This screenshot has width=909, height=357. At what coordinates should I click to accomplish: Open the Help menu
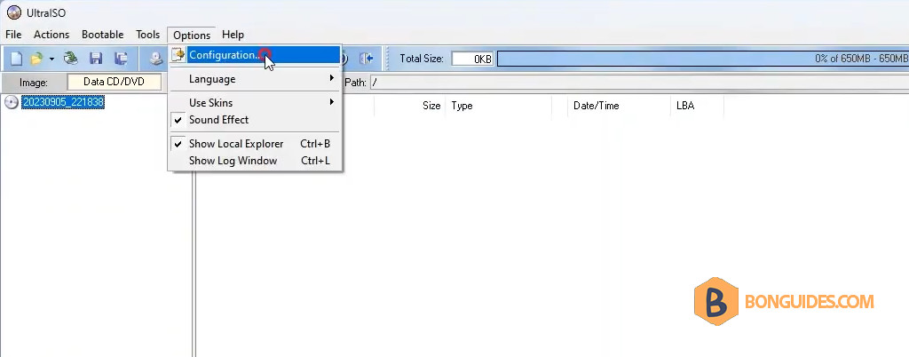point(233,35)
